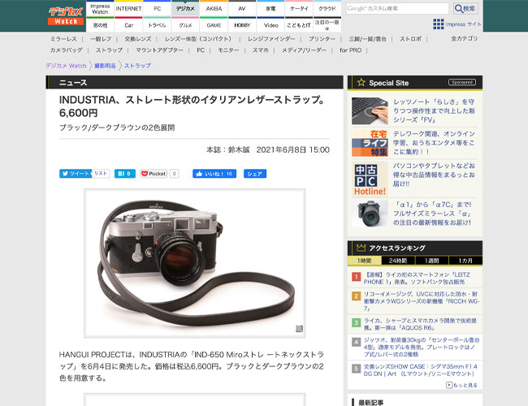This screenshot has height=406, width=528.
Task: Select the 1カ月 ranking tab
Action: 465,261
